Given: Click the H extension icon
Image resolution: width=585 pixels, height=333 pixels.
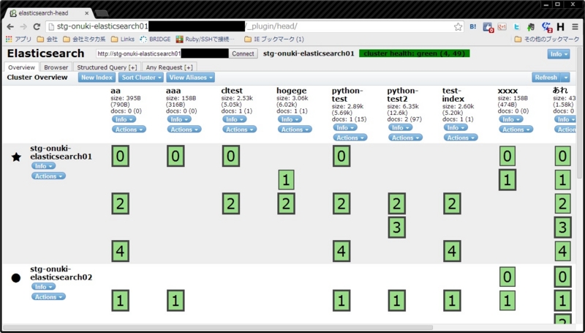Looking at the screenshot, I should [560, 27].
